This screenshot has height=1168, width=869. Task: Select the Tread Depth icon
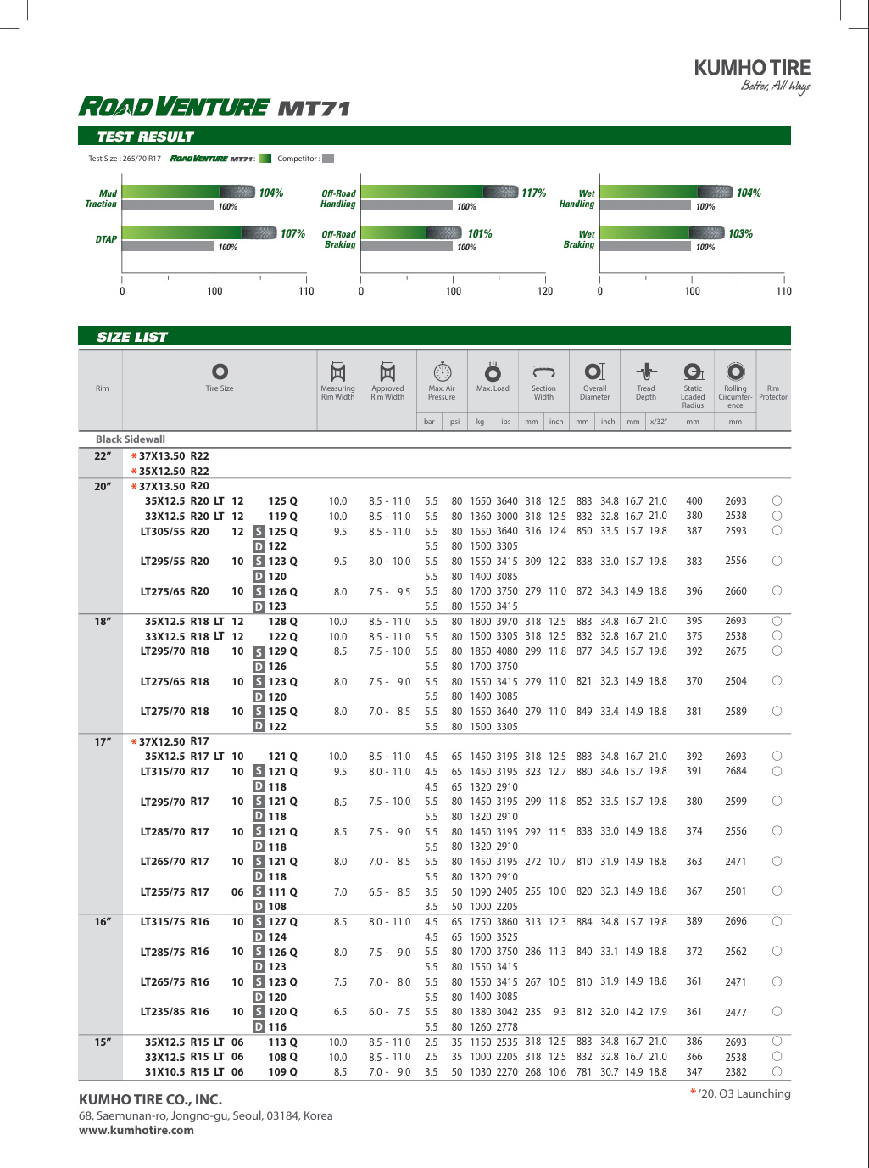[x=646, y=372]
